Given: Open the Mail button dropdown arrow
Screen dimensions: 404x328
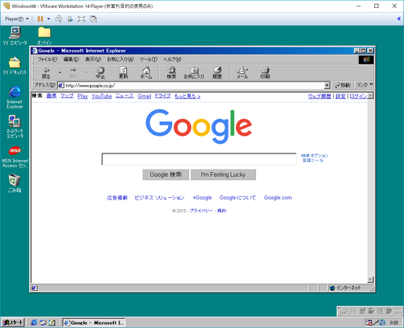Looking at the screenshot, I should pyautogui.click(x=247, y=70).
